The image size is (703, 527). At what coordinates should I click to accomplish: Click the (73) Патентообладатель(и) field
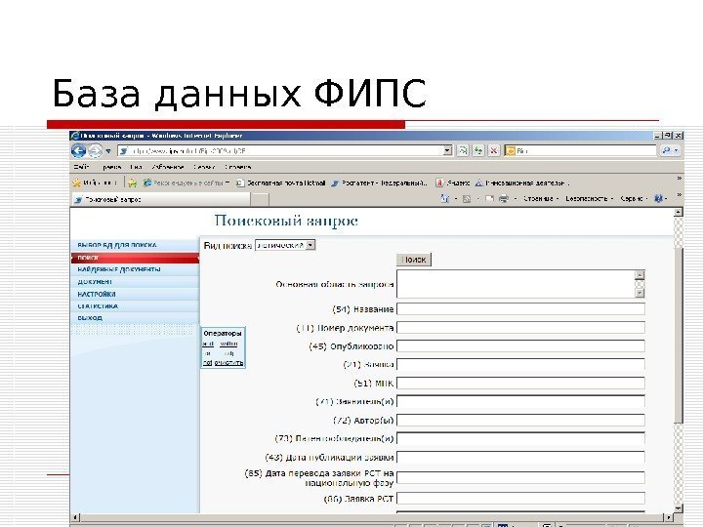coord(520,439)
